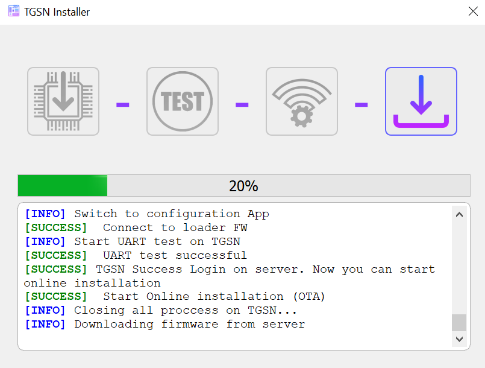The height and width of the screenshot is (368, 485).
Task: Click the WiFi configuration stage icon
Action: 302,101
